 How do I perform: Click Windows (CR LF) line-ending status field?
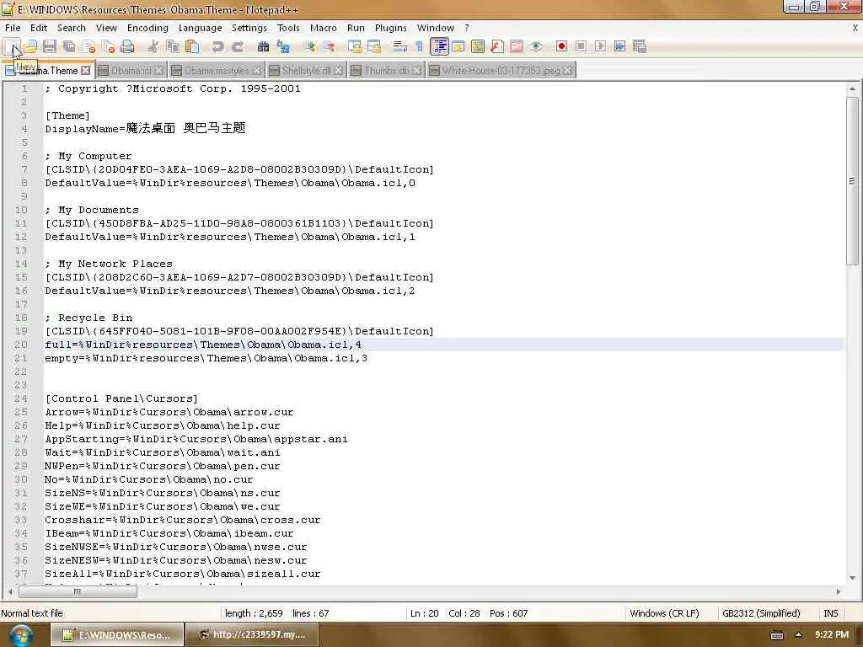tap(664, 613)
